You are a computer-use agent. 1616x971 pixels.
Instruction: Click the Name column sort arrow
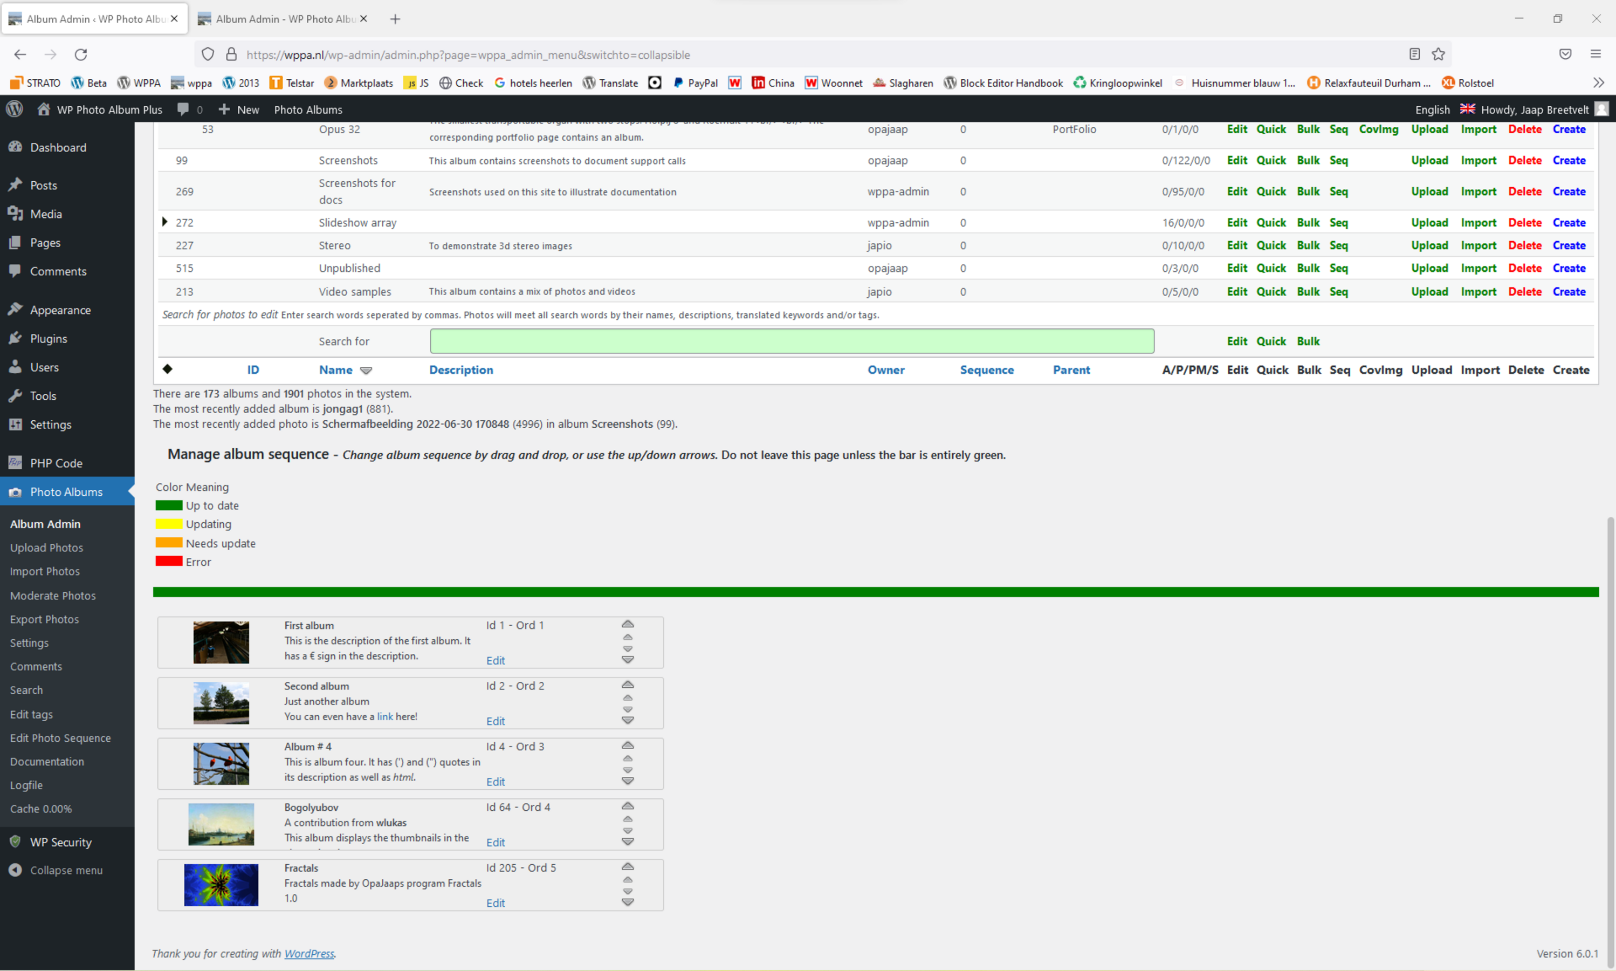[x=366, y=371]
